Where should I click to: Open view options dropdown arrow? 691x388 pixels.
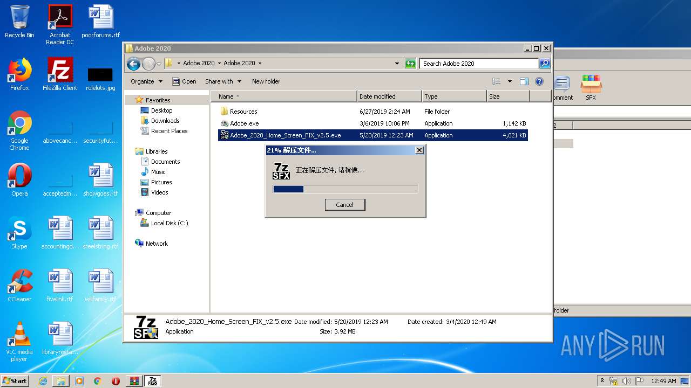pyautogui.click(x=510, y=81)
